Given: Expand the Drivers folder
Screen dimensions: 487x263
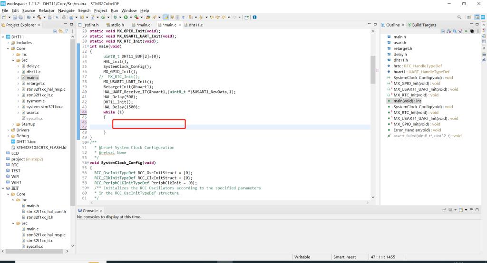Looking at the screenshot, I should (x=8, y=130).
